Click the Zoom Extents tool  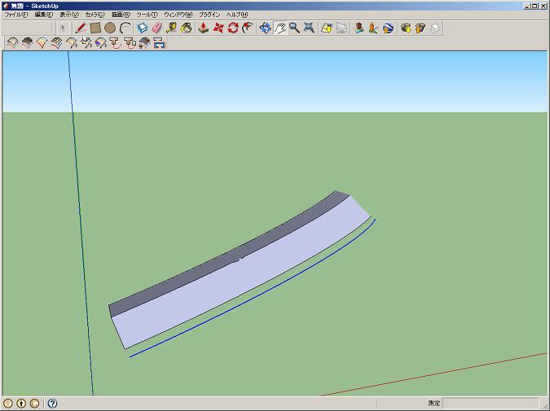pos(309,28)
